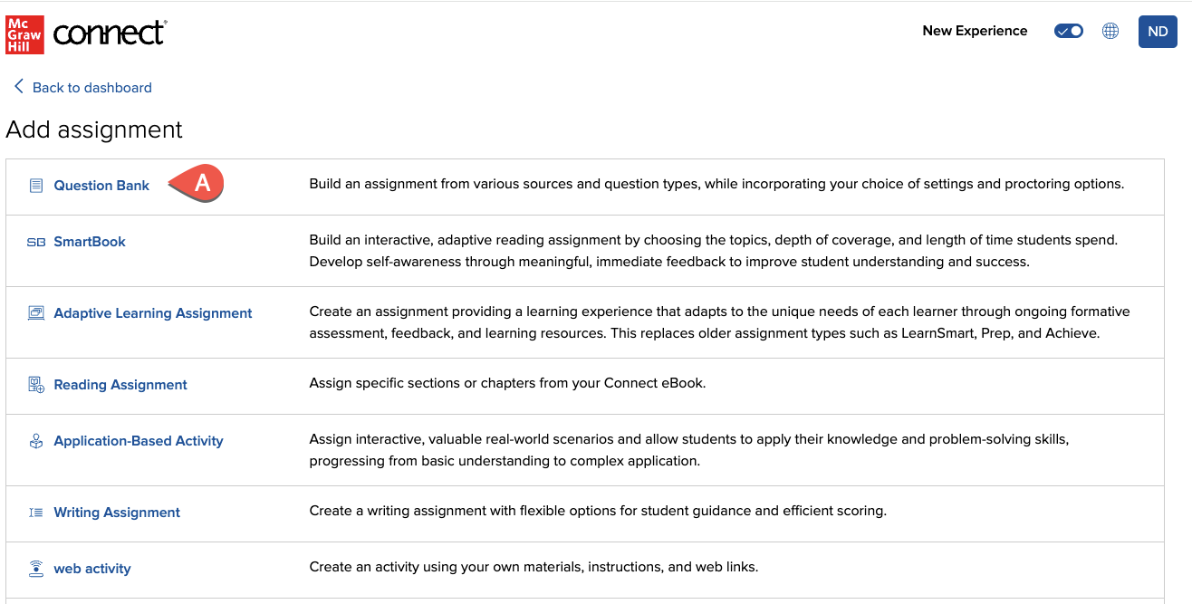Select the SmartBook assignment option
1192x604 pixels.
[x=90, y=242]
